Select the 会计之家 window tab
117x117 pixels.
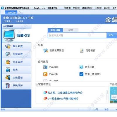point(11,13)
